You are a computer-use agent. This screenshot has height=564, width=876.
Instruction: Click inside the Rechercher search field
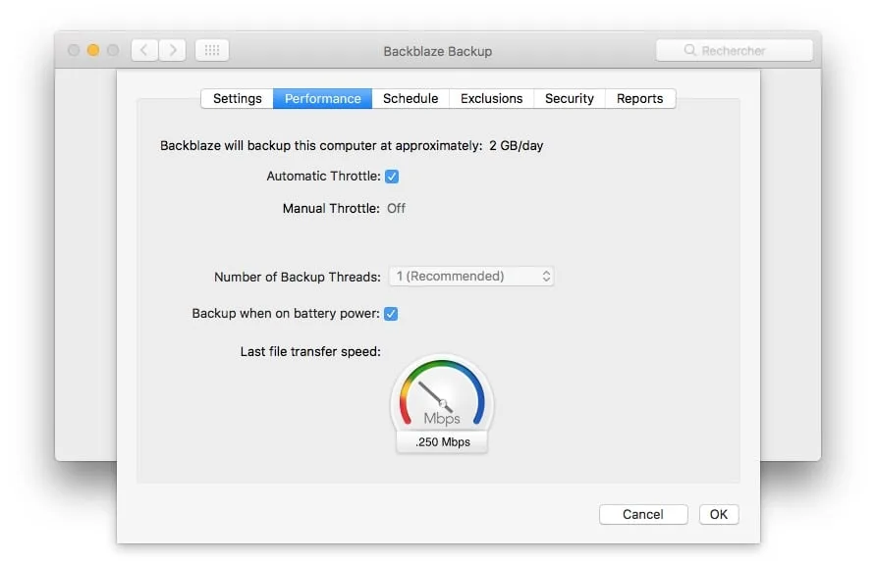pyautogui.click(x=735, y=50)
